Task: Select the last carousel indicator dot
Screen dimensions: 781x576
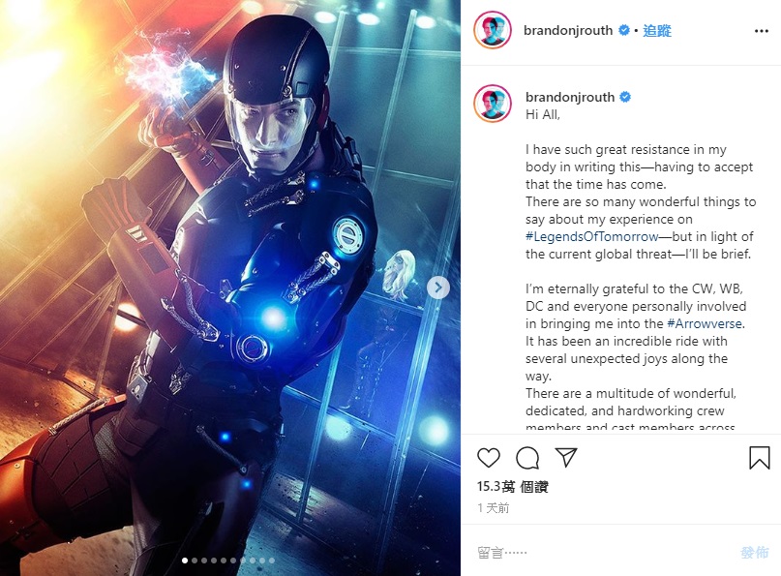Action: tap(271, 561)
